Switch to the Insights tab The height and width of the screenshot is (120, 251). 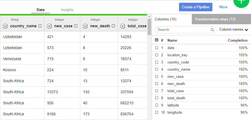(67, 10)
